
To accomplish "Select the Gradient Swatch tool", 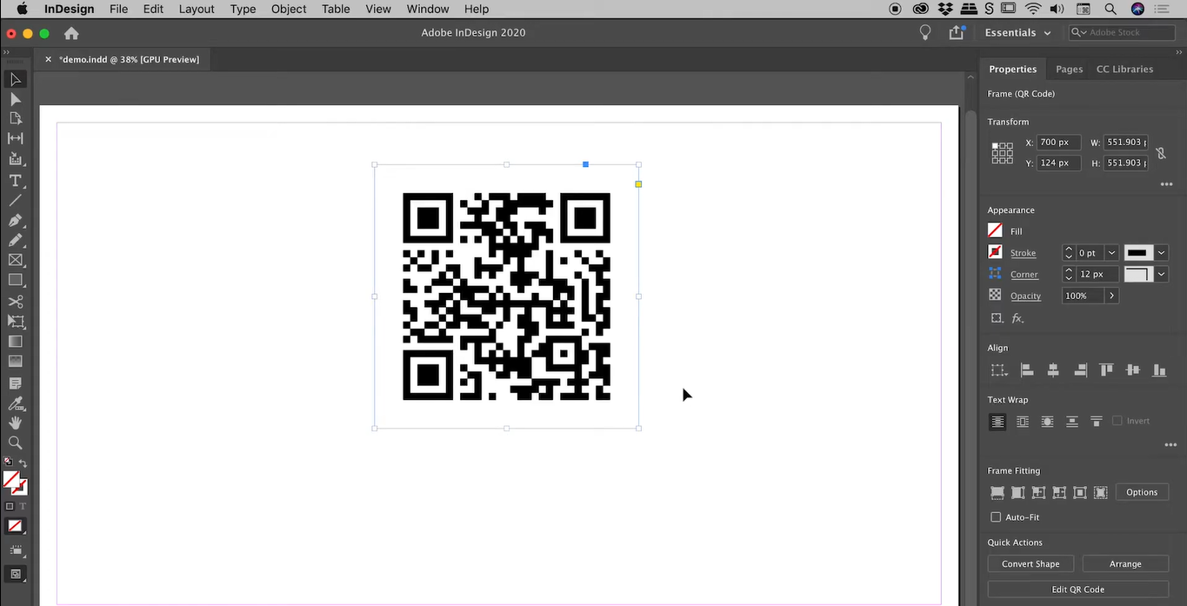I will (x=15, y=343).
